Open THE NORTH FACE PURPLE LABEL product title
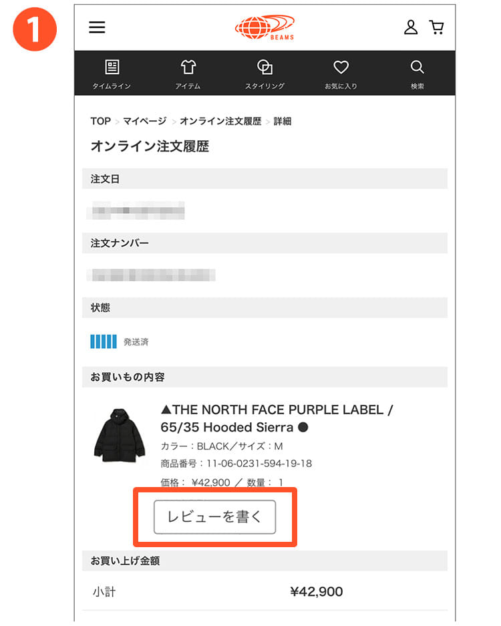Viewport: 501px width, 626px height. [x=277, y=418]
